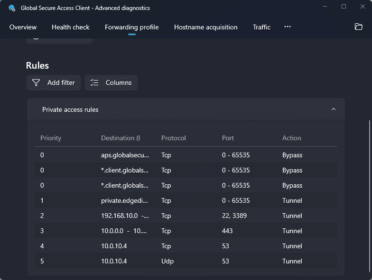Open the Hostname acquisition tab
The width and height of the screenshot is (372, 280).
(206, 27)
